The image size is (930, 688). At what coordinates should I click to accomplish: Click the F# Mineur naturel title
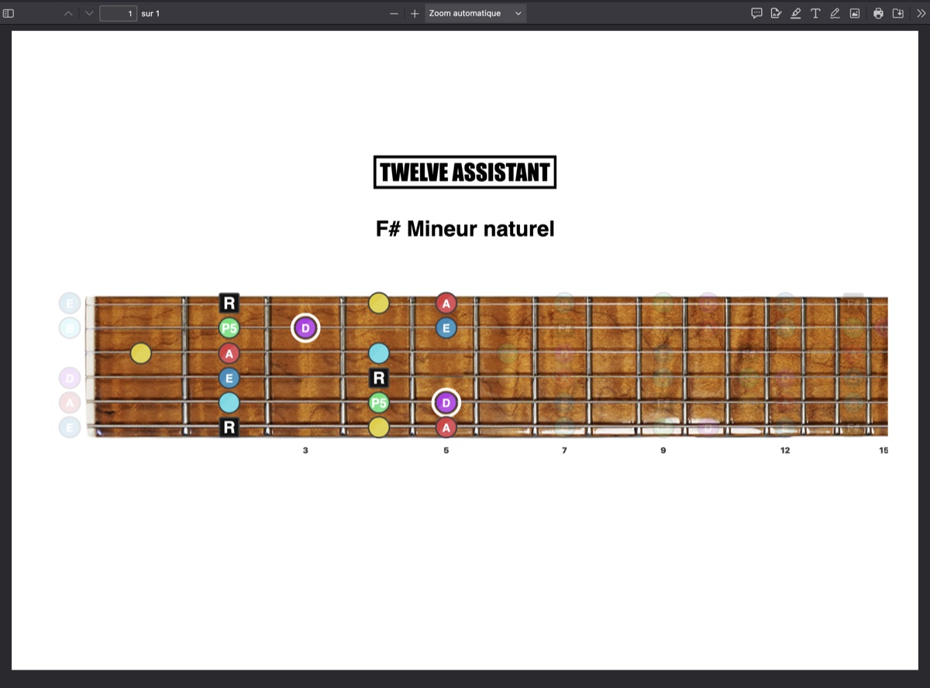tap(465, 229)
